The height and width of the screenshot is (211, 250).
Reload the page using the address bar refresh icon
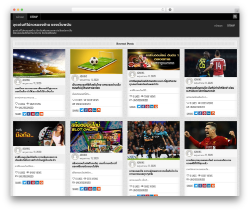point(162,9)
